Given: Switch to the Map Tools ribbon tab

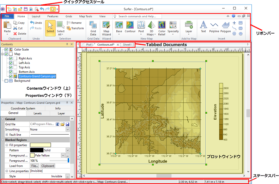Looking at the screenshot, I should pyautogui.click(x=86, y=16).
